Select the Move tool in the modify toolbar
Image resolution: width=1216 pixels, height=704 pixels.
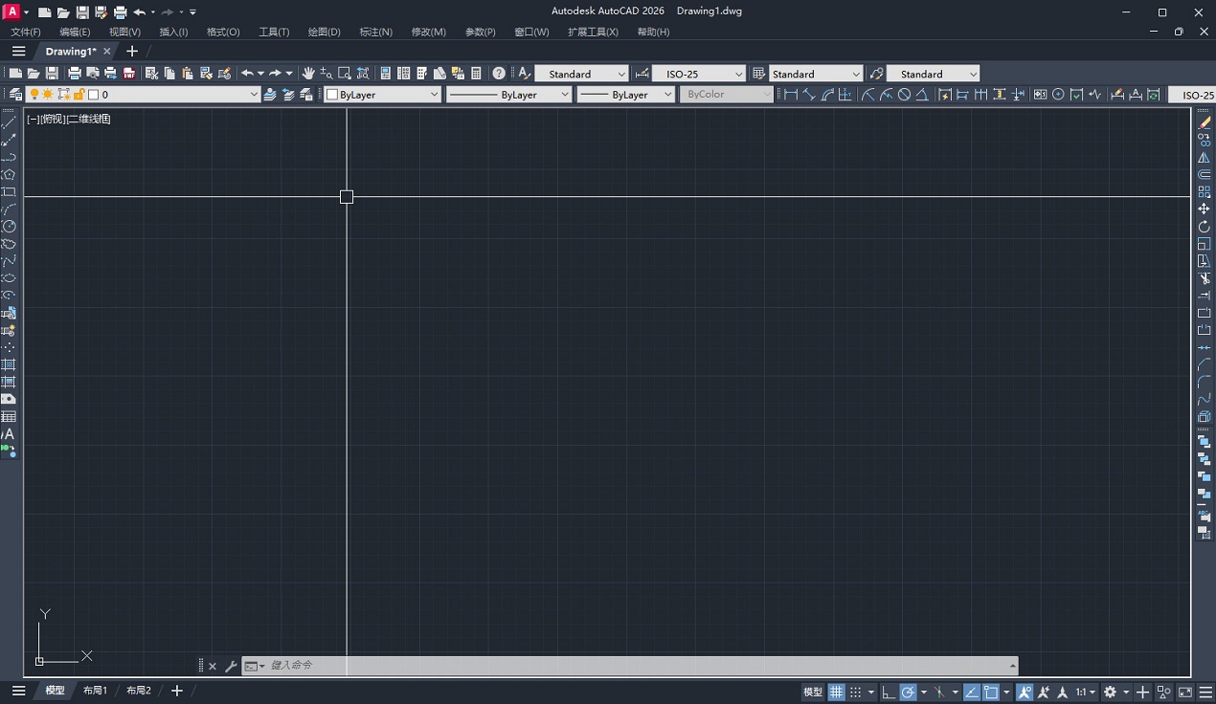tap(1205, 209)
